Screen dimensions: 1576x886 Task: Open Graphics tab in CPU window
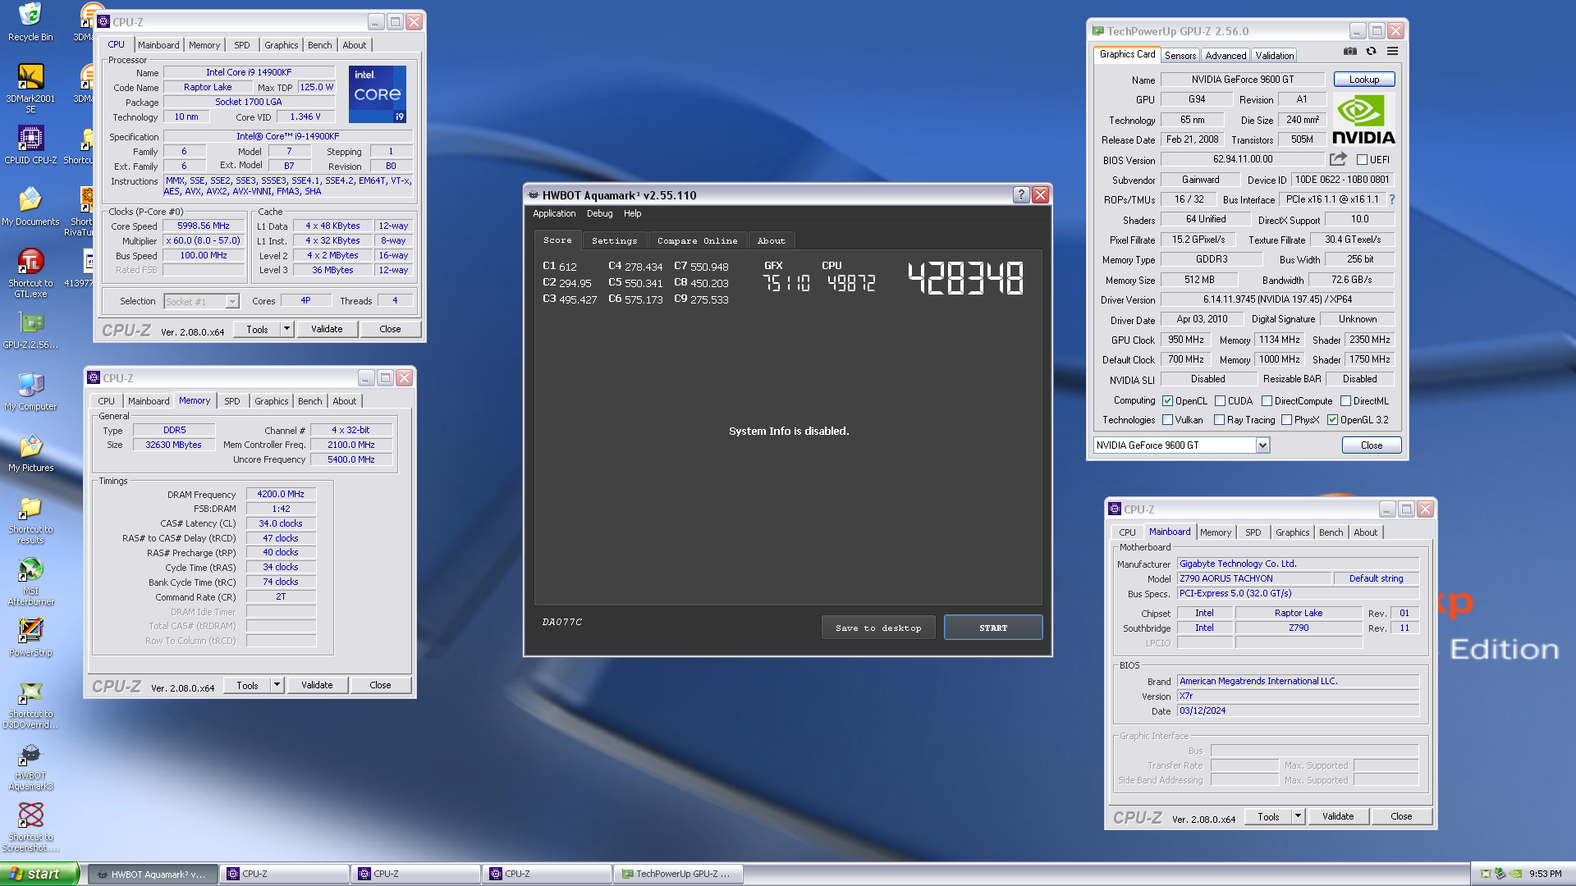281,45
